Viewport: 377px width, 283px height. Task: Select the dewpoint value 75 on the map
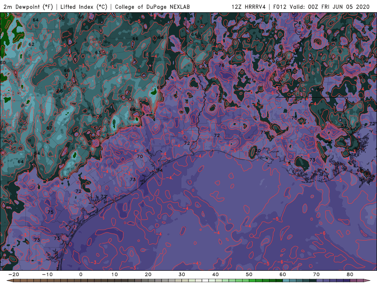(50, 212)
